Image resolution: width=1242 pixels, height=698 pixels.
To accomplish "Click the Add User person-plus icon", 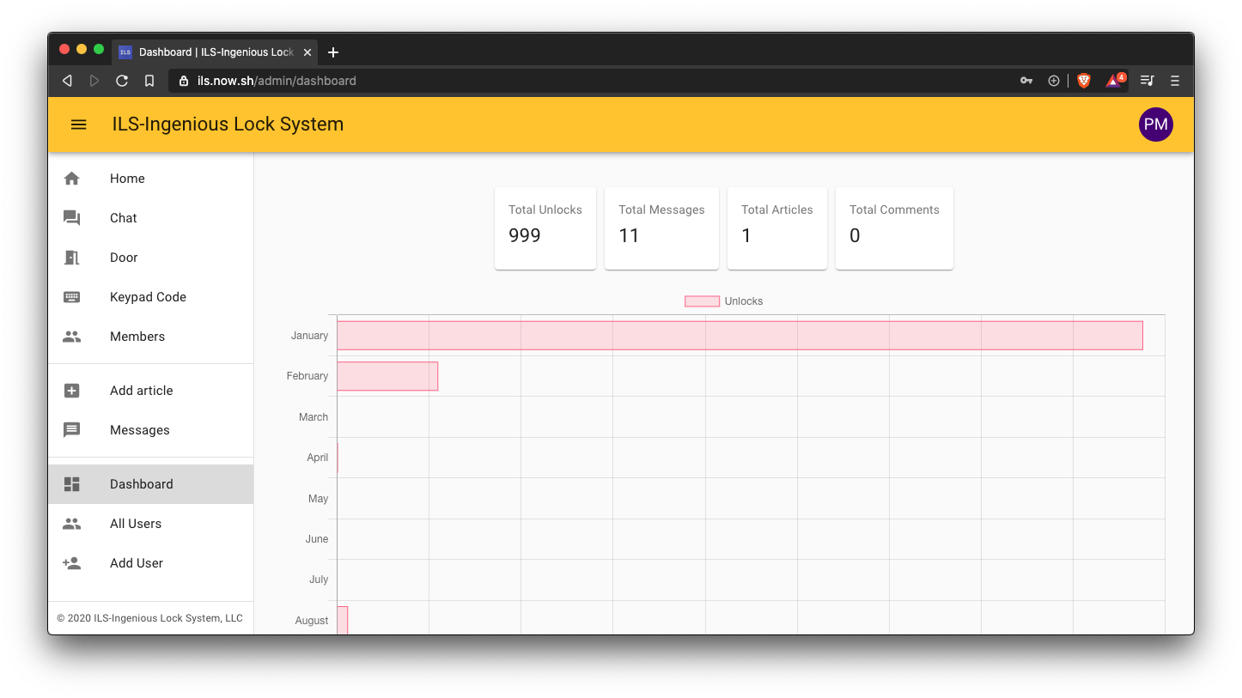I will click(71, 562).
